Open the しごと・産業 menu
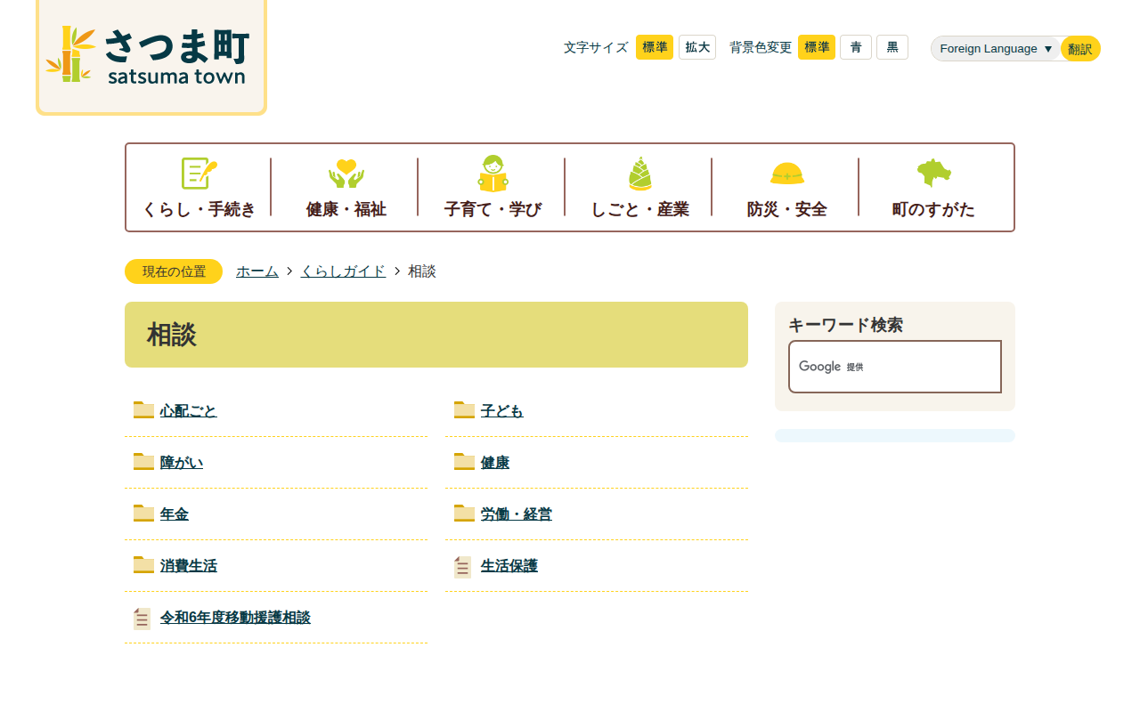This screenshot has width=1140, height=712. tap(640, 187)
